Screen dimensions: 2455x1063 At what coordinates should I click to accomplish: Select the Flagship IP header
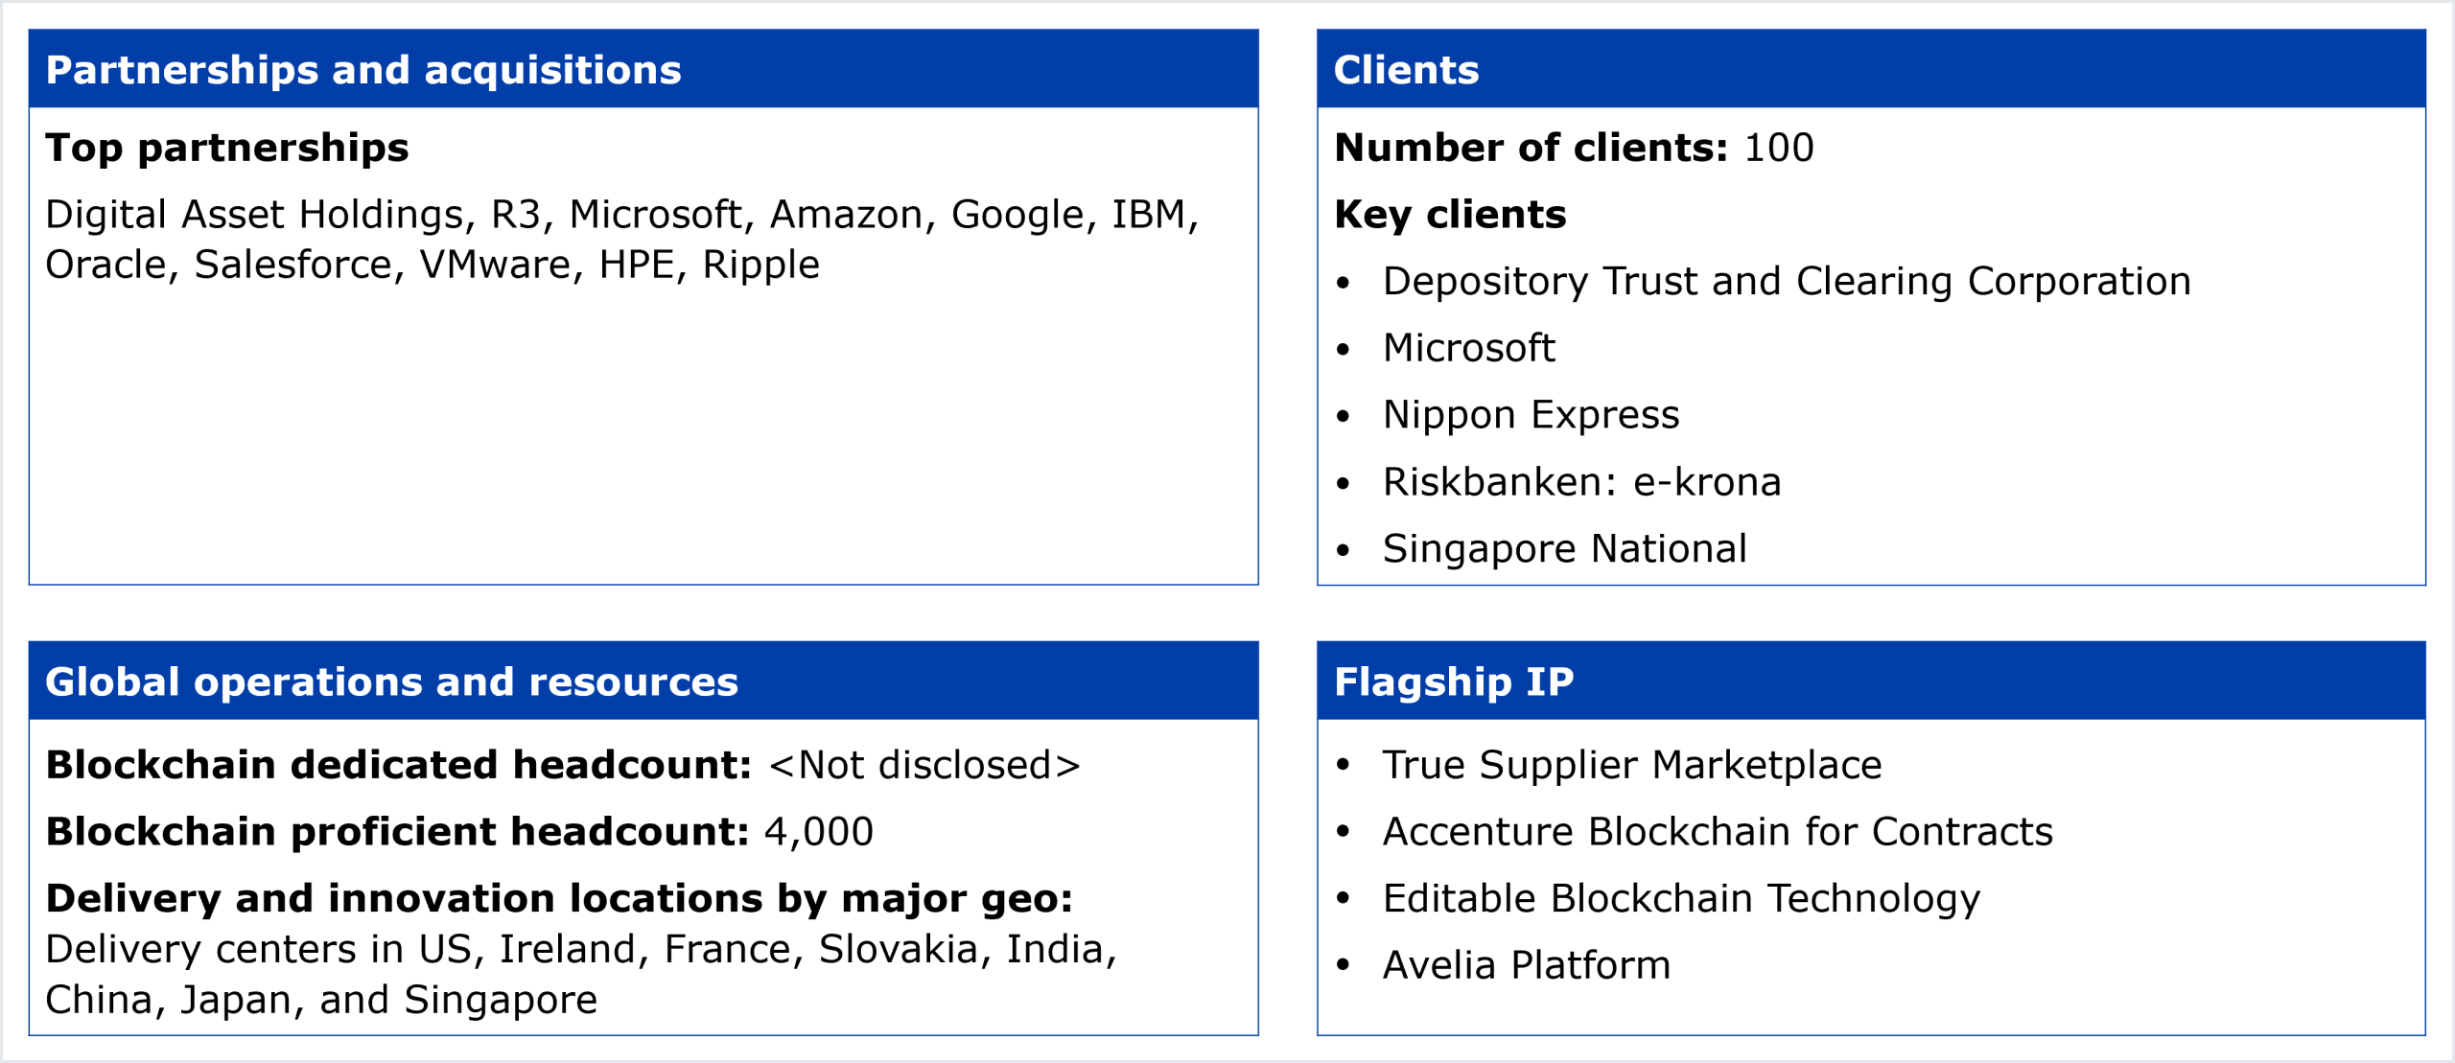tap(1454, 682)
